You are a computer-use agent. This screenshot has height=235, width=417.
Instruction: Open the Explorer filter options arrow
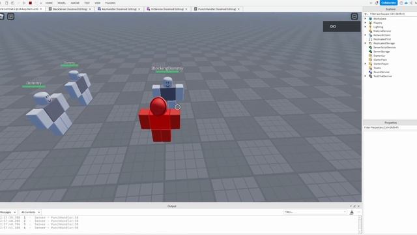[366, 14]
